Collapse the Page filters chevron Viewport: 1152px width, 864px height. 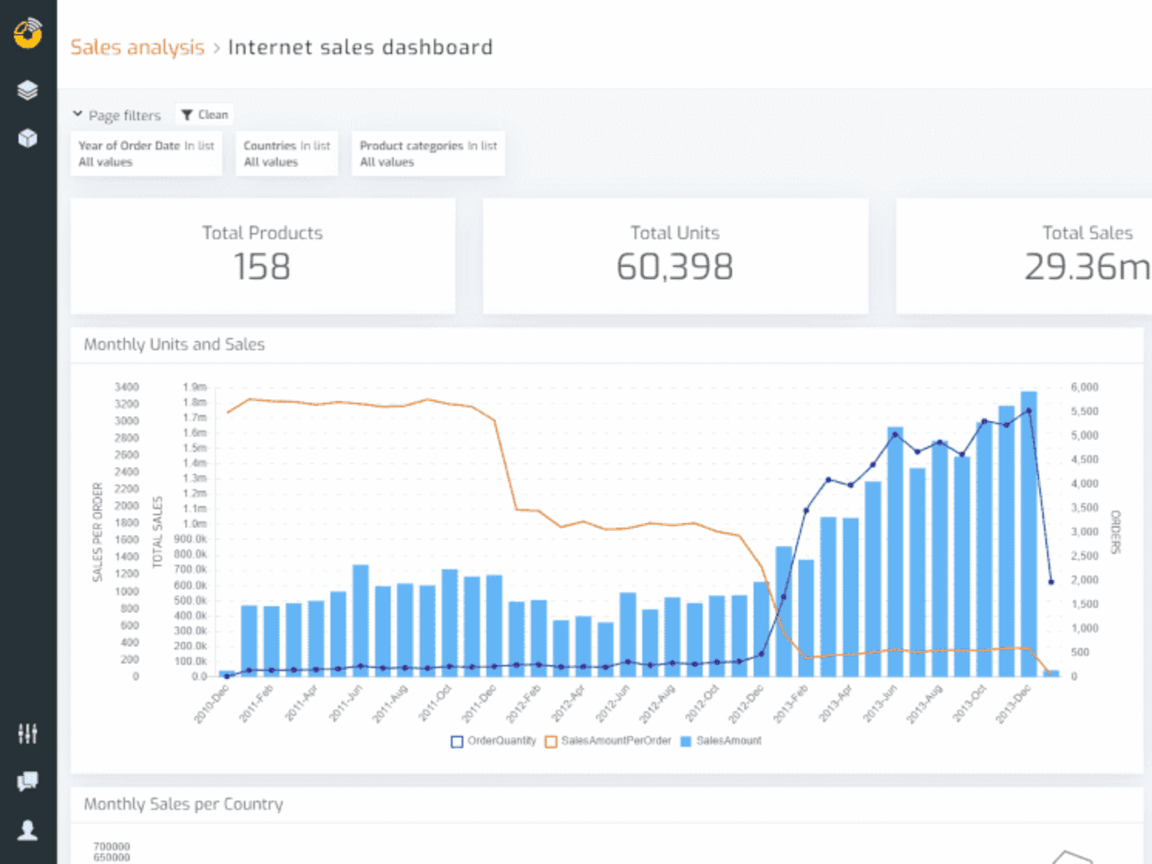(78, 114)
